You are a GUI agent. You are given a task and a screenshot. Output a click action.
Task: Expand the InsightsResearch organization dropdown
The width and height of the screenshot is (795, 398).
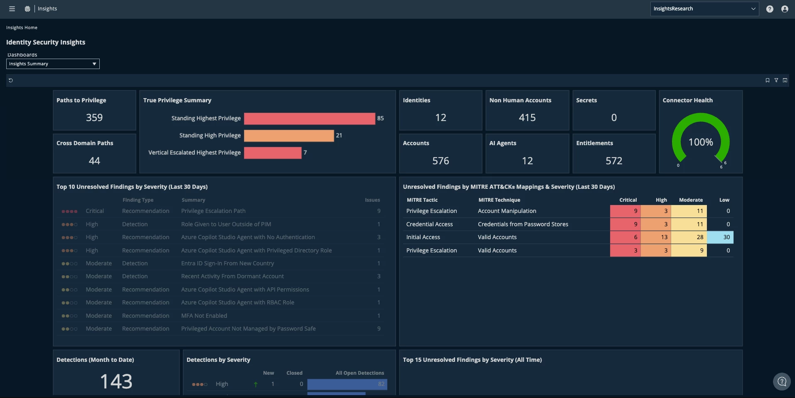click(704, 9)
